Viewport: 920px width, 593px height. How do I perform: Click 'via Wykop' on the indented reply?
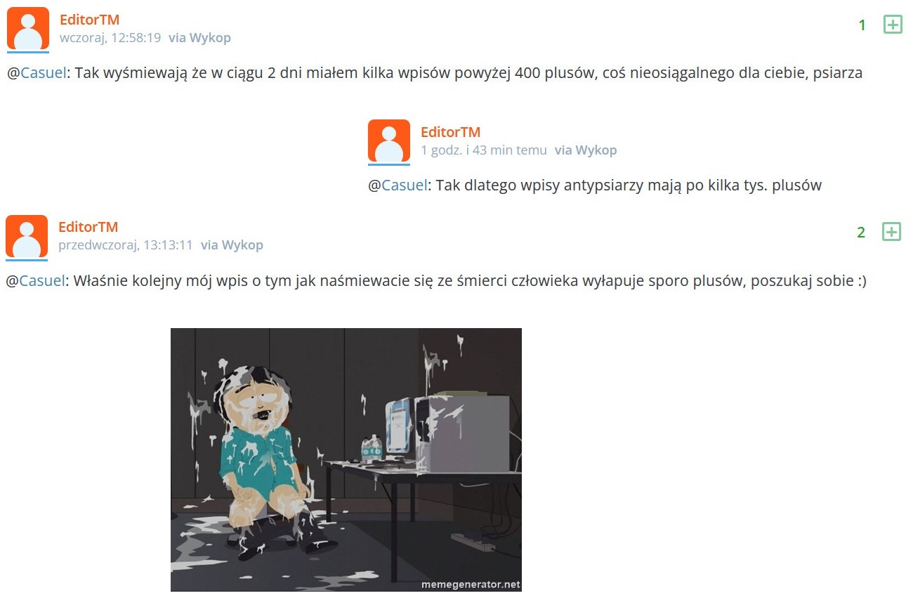tap(586, 150)
